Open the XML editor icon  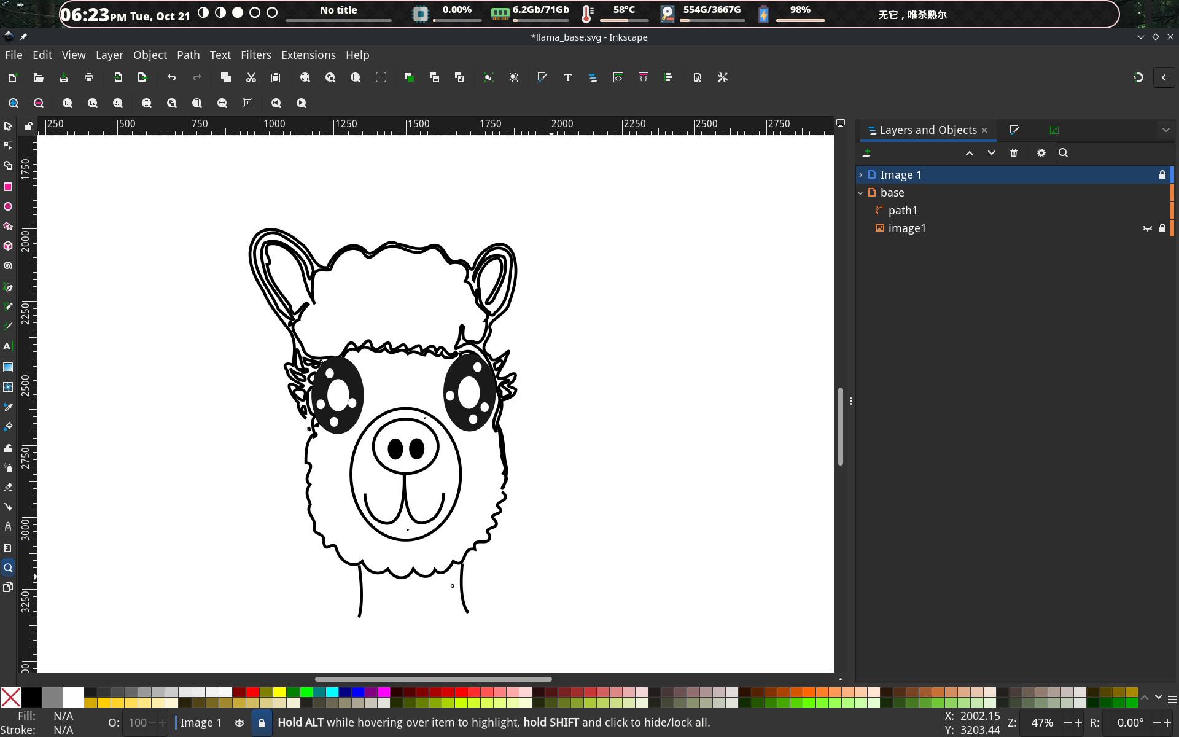coord(618,77)
